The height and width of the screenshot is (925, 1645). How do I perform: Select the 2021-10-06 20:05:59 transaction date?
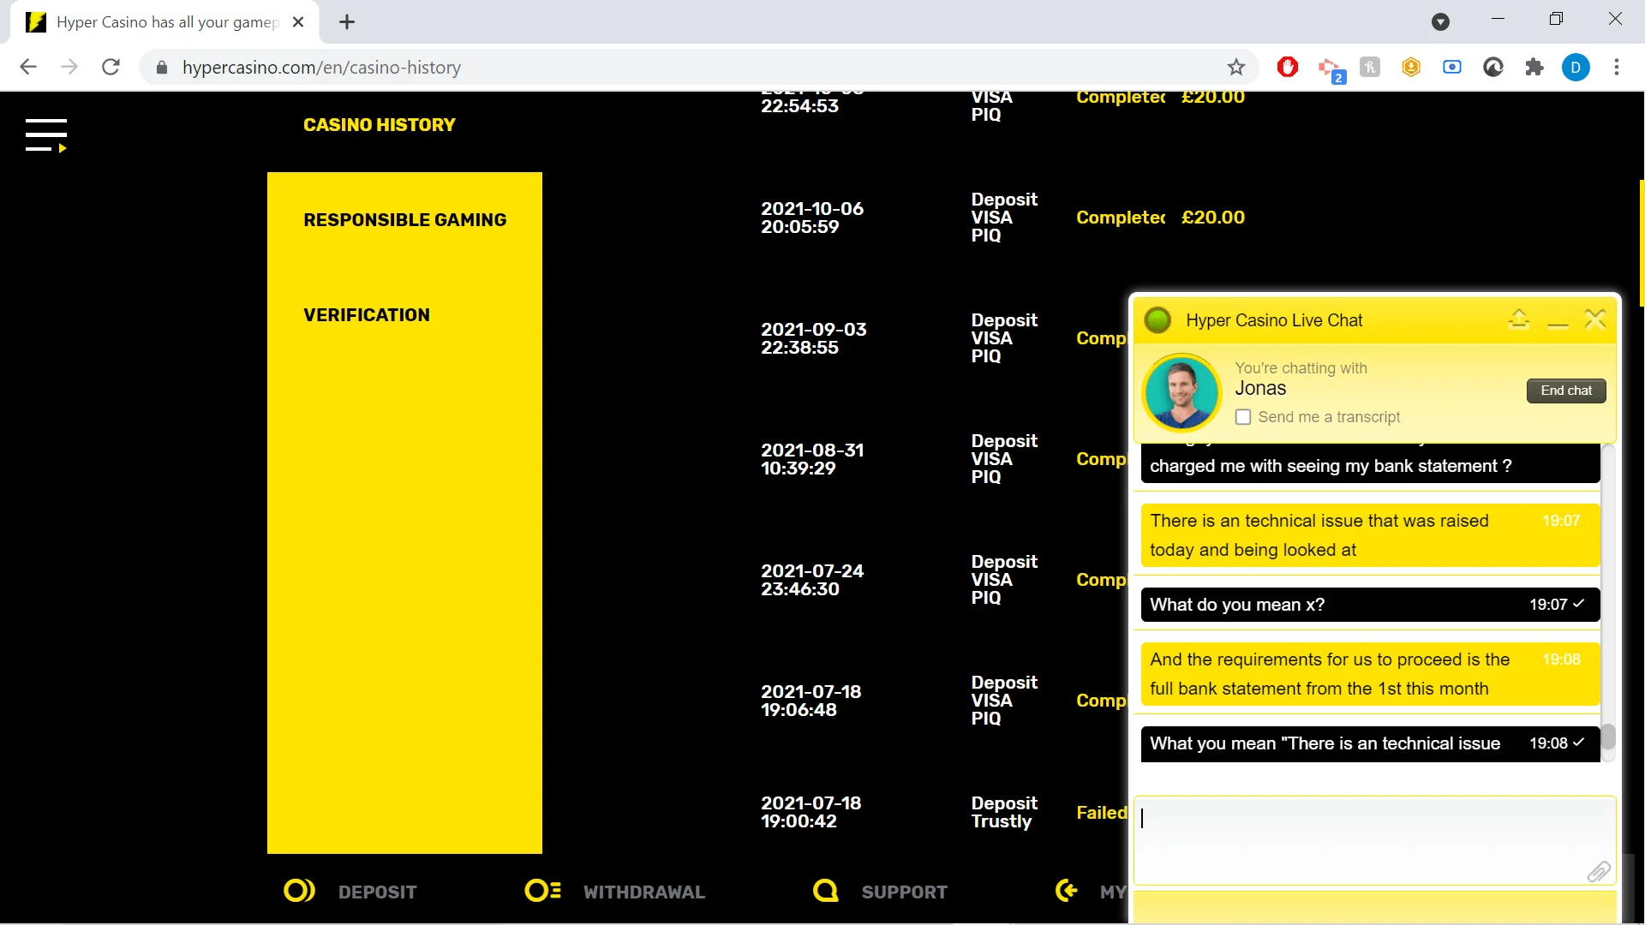point(812,218)
